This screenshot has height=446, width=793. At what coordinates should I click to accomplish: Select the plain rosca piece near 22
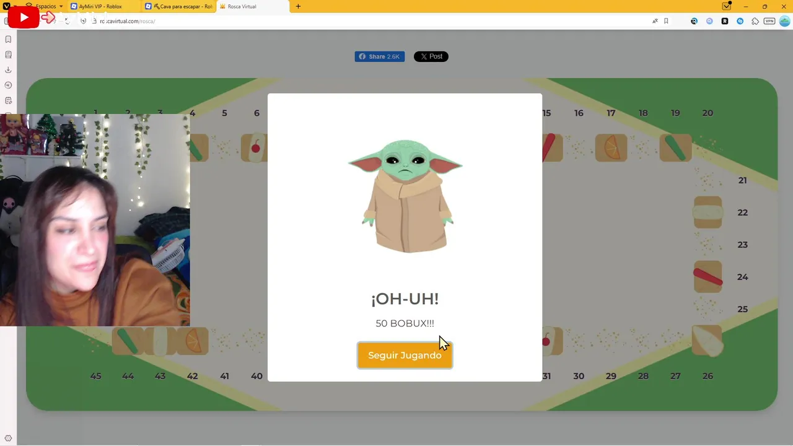pos(708,212)
